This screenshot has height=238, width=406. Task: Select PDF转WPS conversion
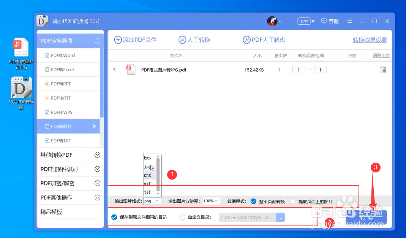pyautogui.click(x=68, y=112)
